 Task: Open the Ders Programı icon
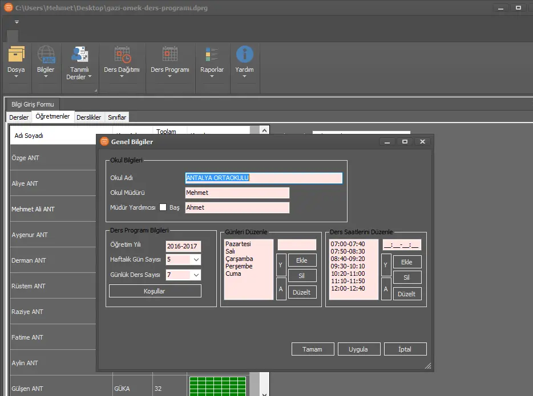tap(169, 55)
